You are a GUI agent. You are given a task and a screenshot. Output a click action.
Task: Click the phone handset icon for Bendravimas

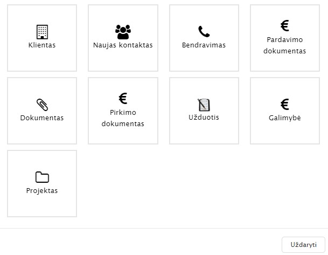[x=204, y=31]
